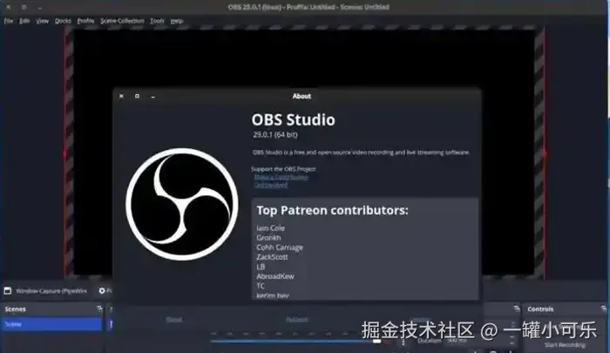This screenshot has height=353, width=610.
Task: Open the Scene Collection menu
Action: pyautogui.click(x=122, y=21)
